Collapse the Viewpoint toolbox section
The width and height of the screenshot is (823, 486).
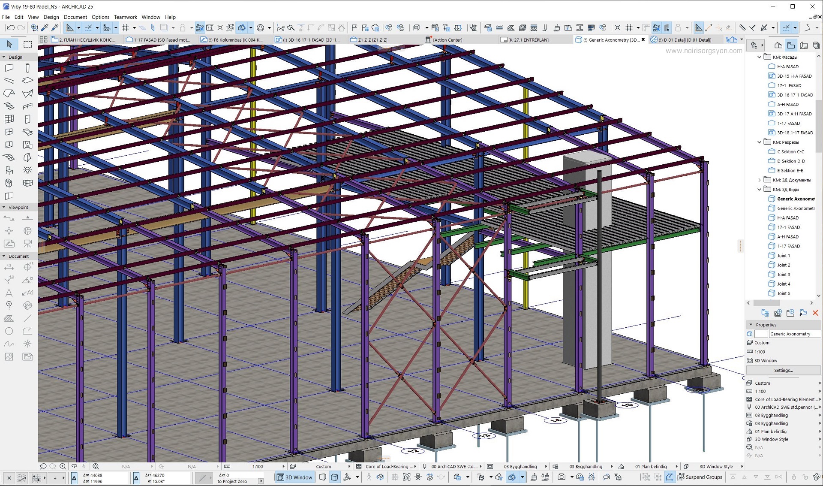(x=4, y=207)
